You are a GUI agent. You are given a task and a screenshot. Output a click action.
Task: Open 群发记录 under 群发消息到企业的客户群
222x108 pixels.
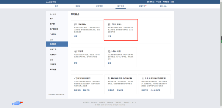tap(120, 90)
